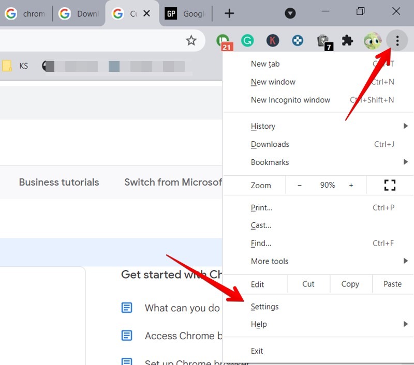
Task: Open the Extensions puzzle piece icon
Action: (x=347, y=40)
